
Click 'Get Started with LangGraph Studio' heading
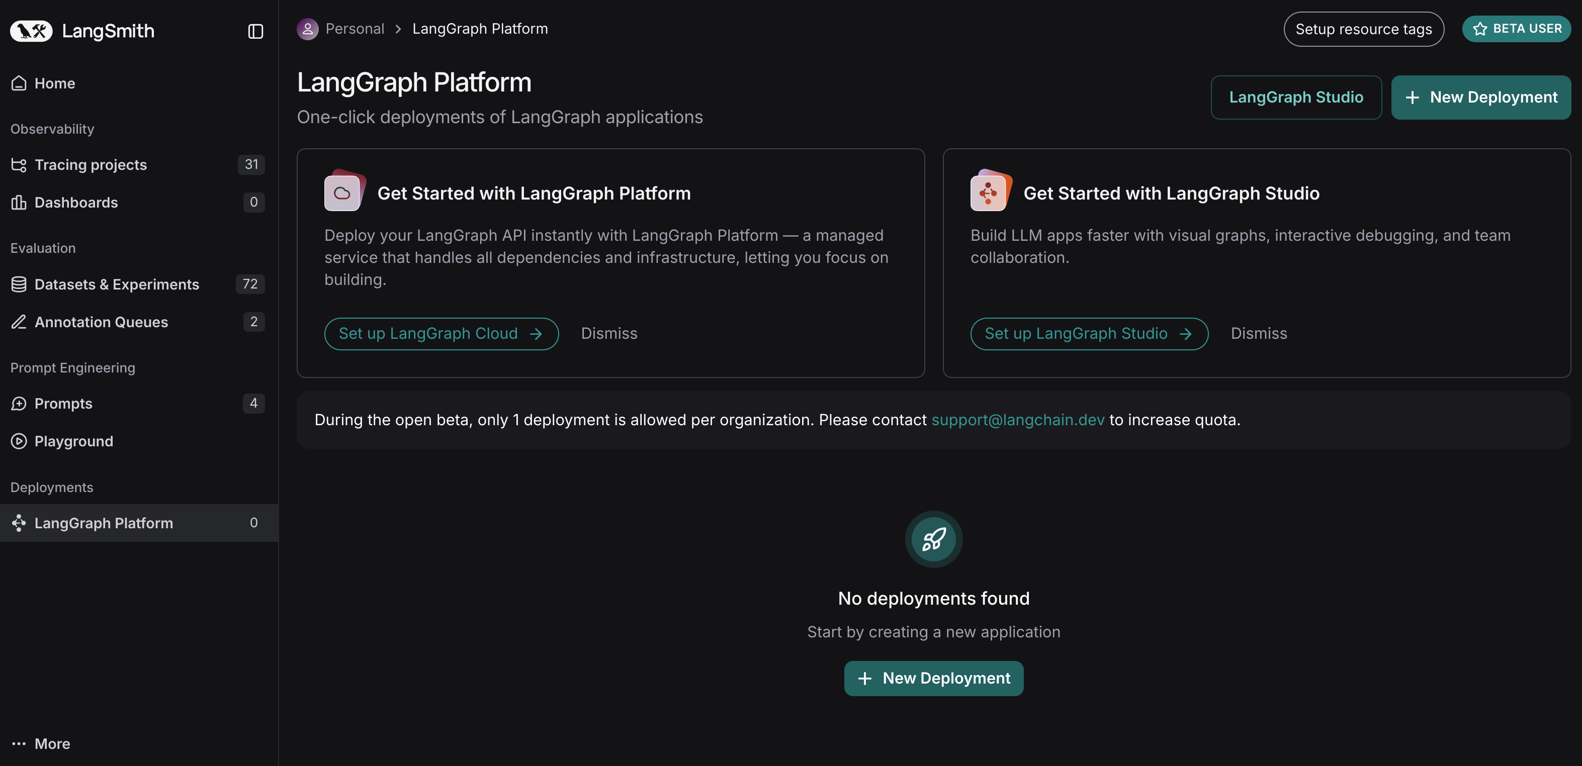[x=1171, y=194]
